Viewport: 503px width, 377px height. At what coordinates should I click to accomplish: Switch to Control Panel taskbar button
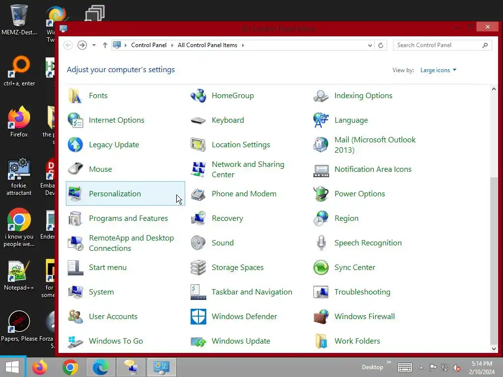coord(161,367)
